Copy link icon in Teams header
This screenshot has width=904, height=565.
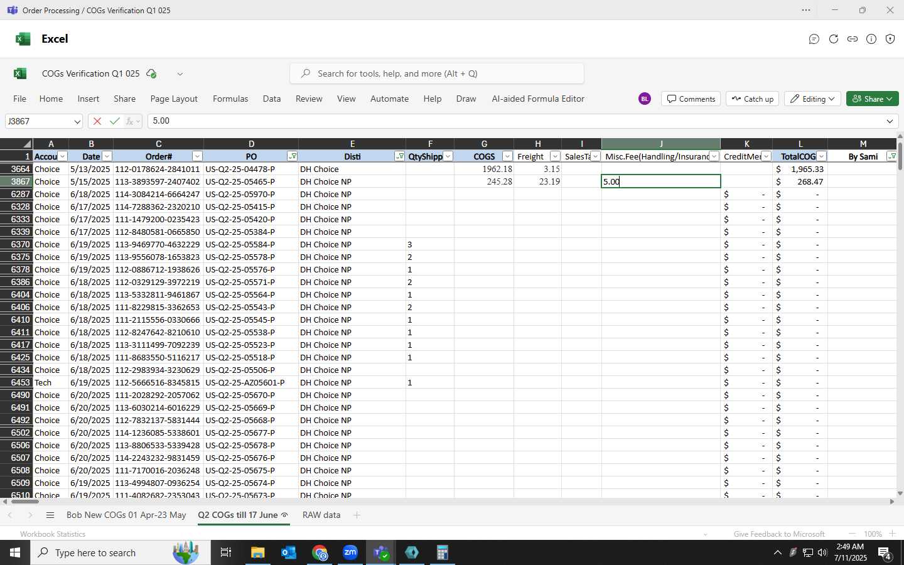tap(853, 39)
